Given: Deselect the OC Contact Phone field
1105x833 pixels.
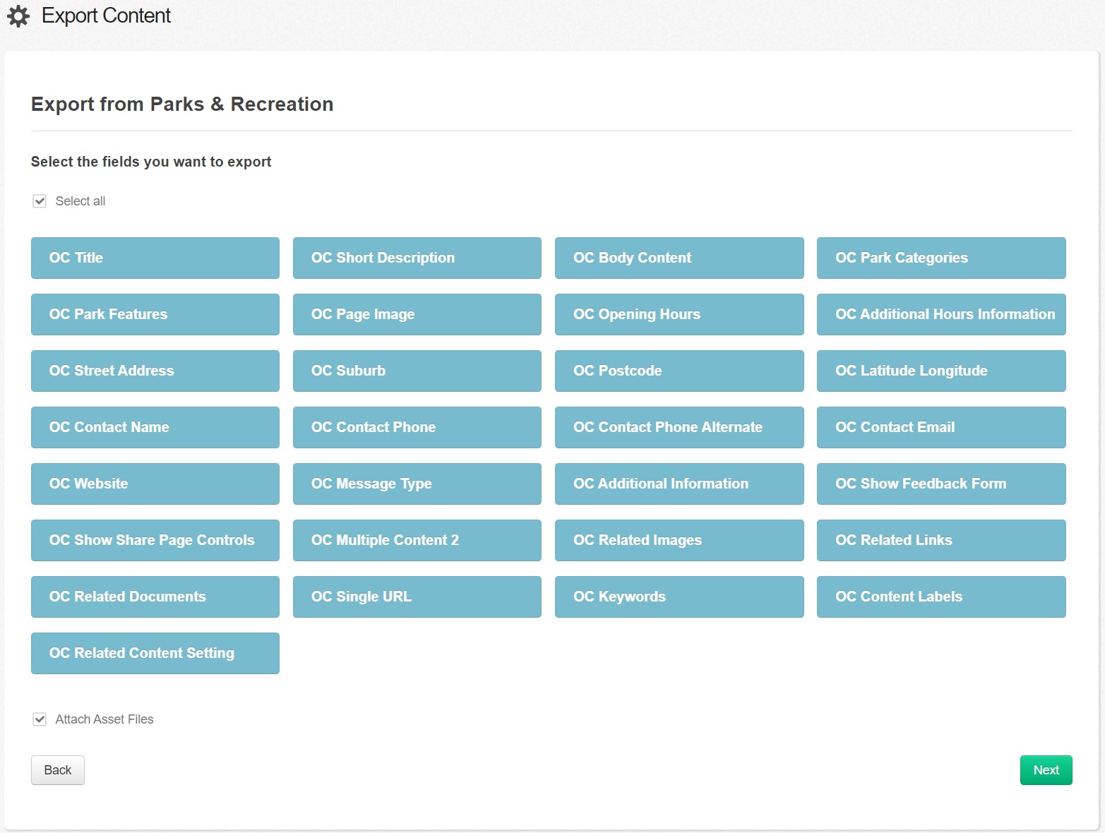Looking at the screenshot, I should pos(417,427).
